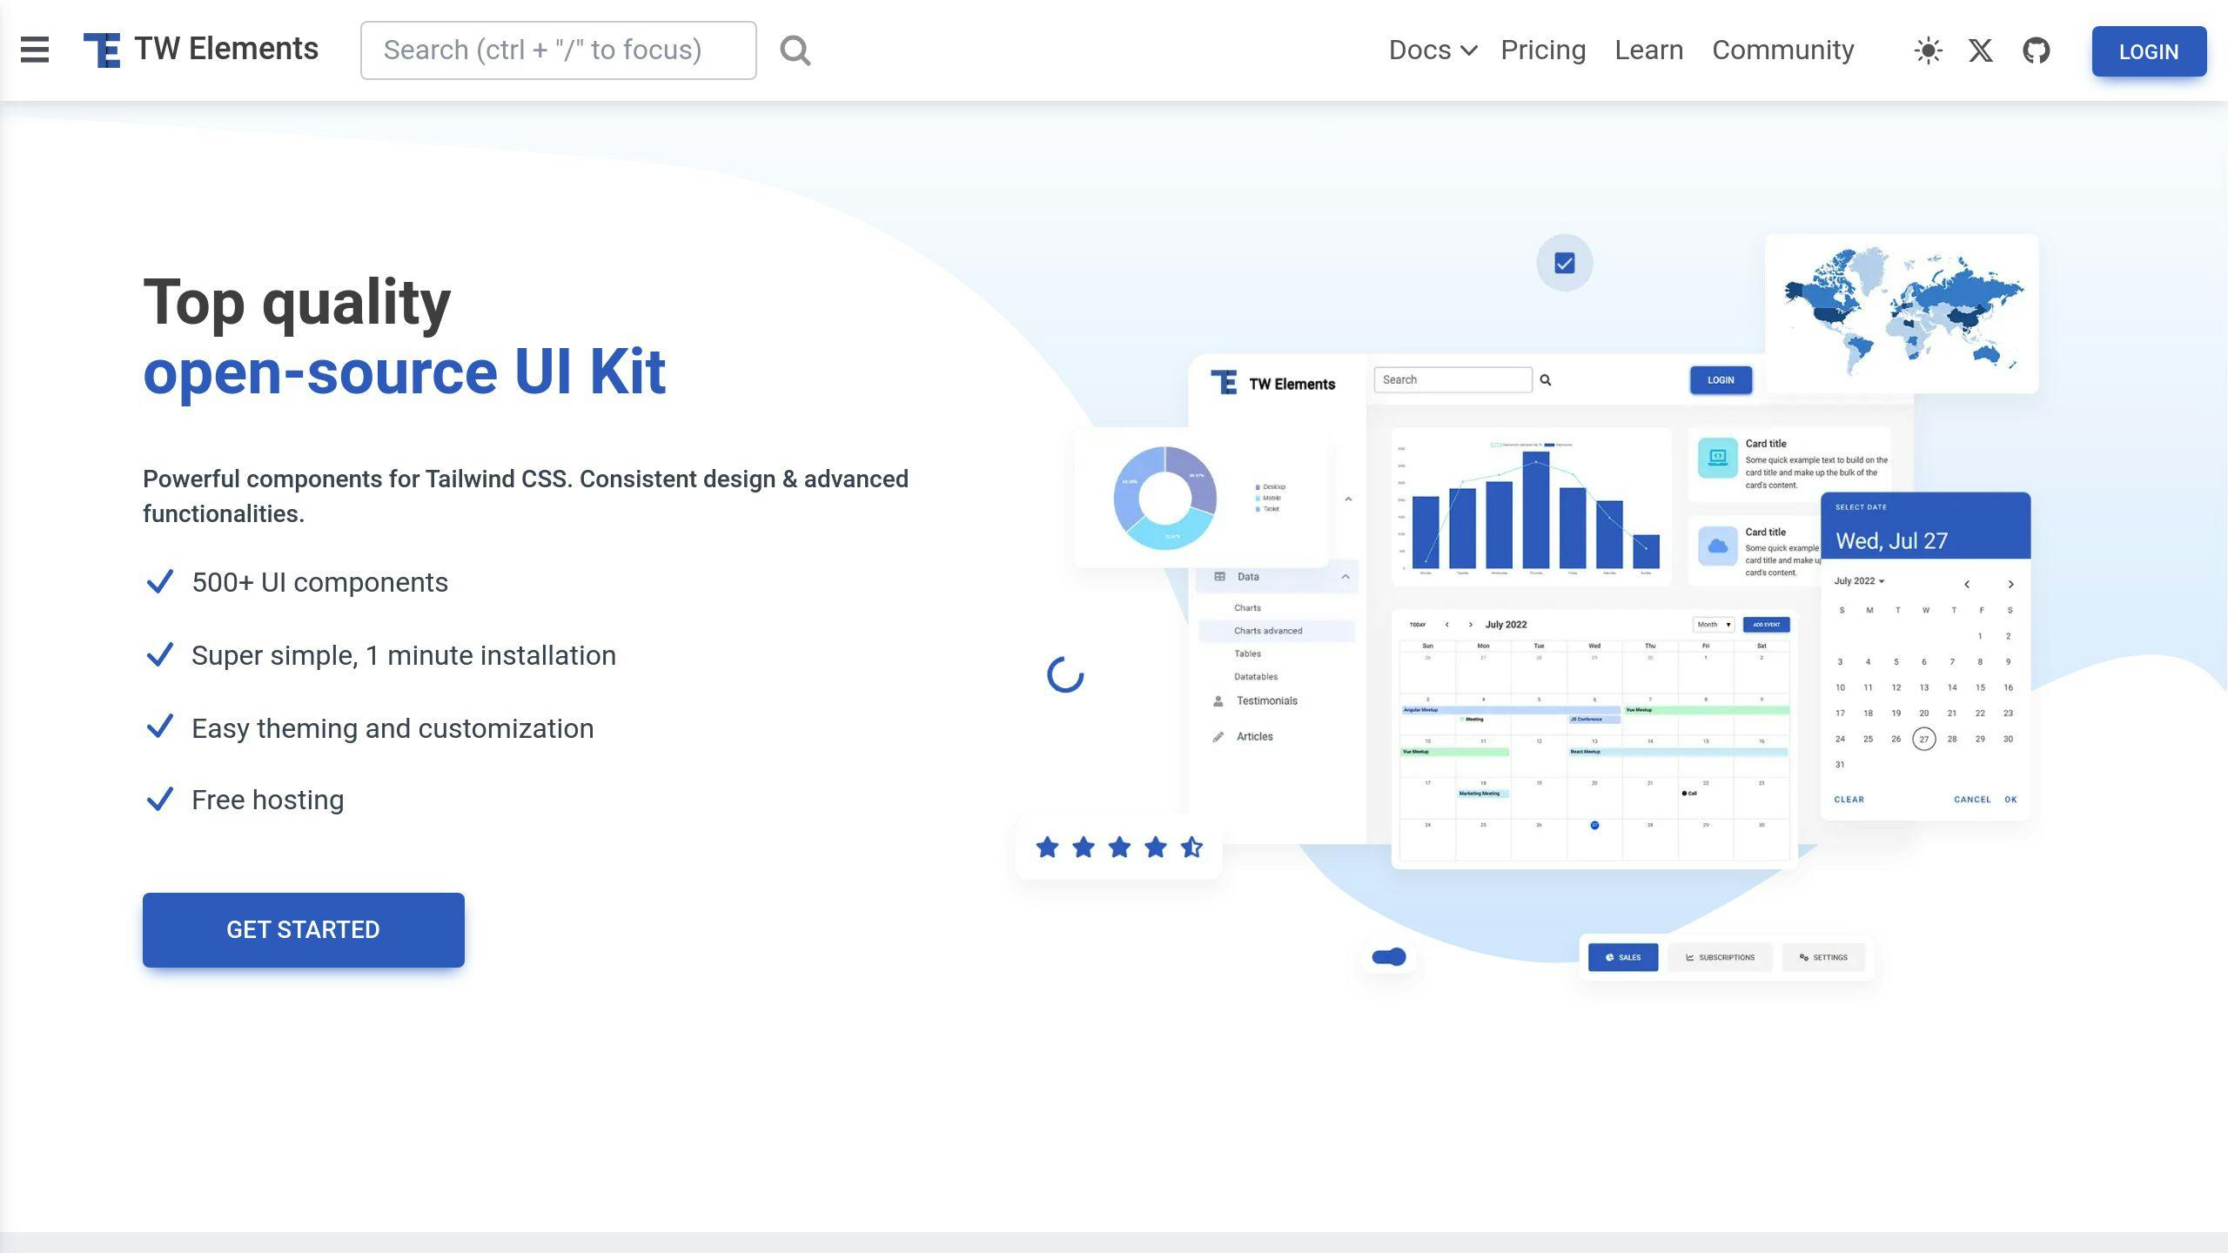Go to the Pricing page
Image resolution: width=2228 pixels, height=1253 pixels.
1543,50
